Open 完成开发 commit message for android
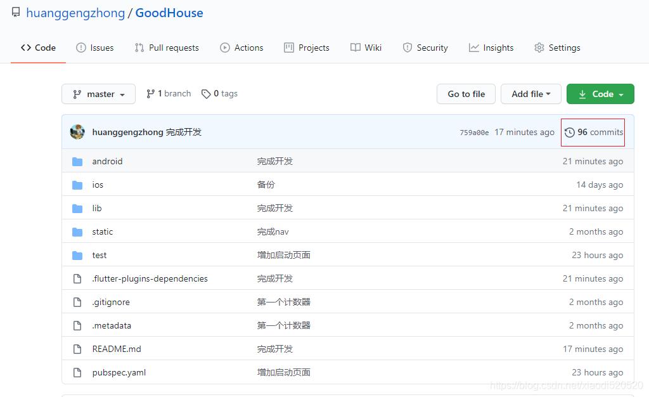649x397 pixels. click(275, 162)
